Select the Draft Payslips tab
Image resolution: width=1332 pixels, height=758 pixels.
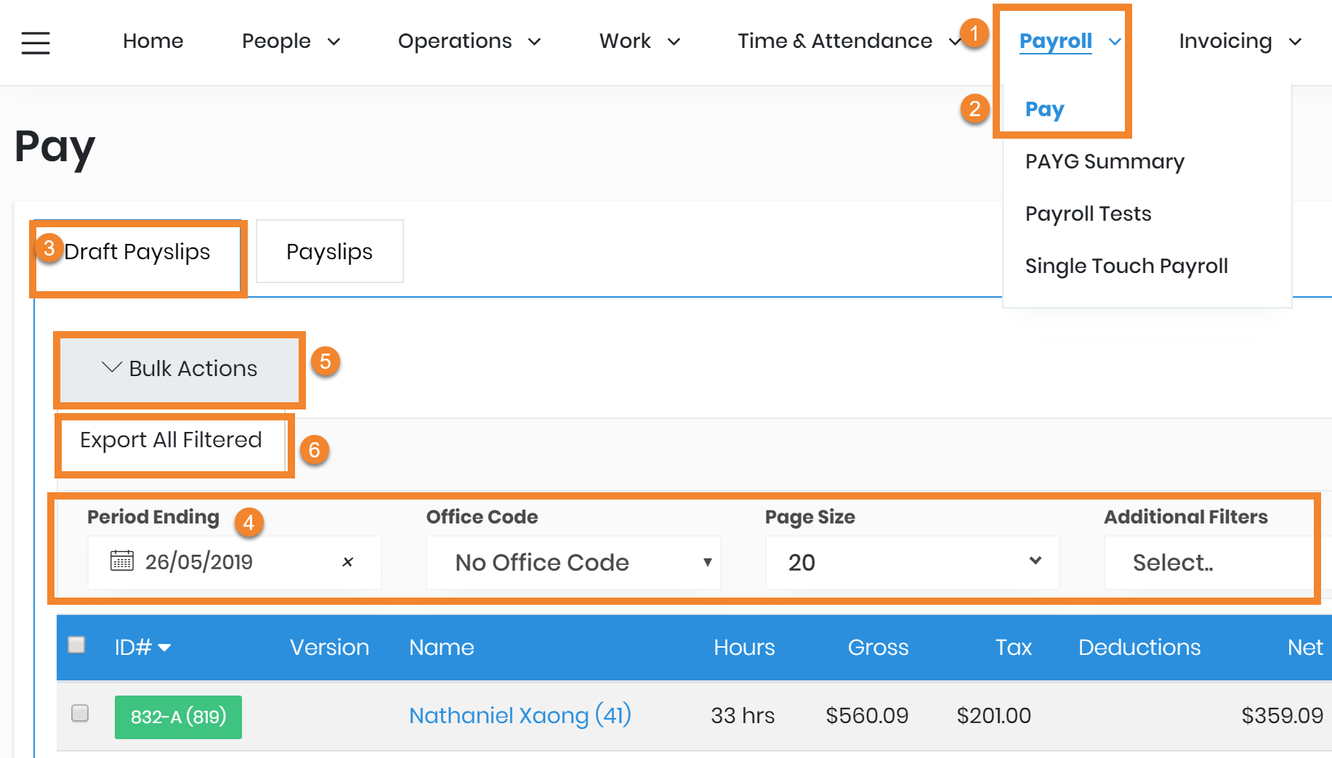click(x=137, y=252)
